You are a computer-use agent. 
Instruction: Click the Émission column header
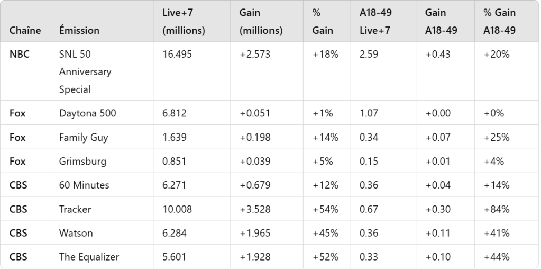tap(79, 31)
